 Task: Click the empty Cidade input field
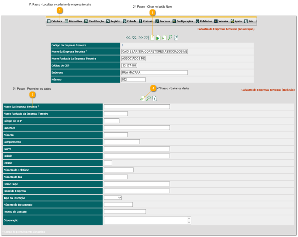point(137,156)
